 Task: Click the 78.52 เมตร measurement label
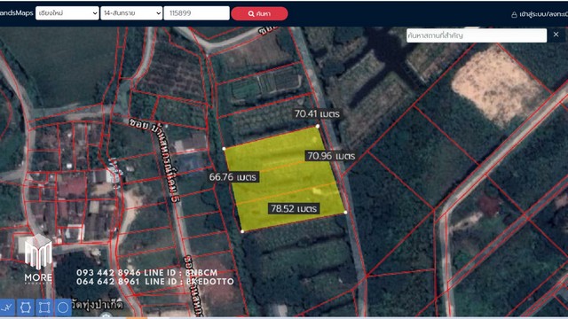pos(294,208)
